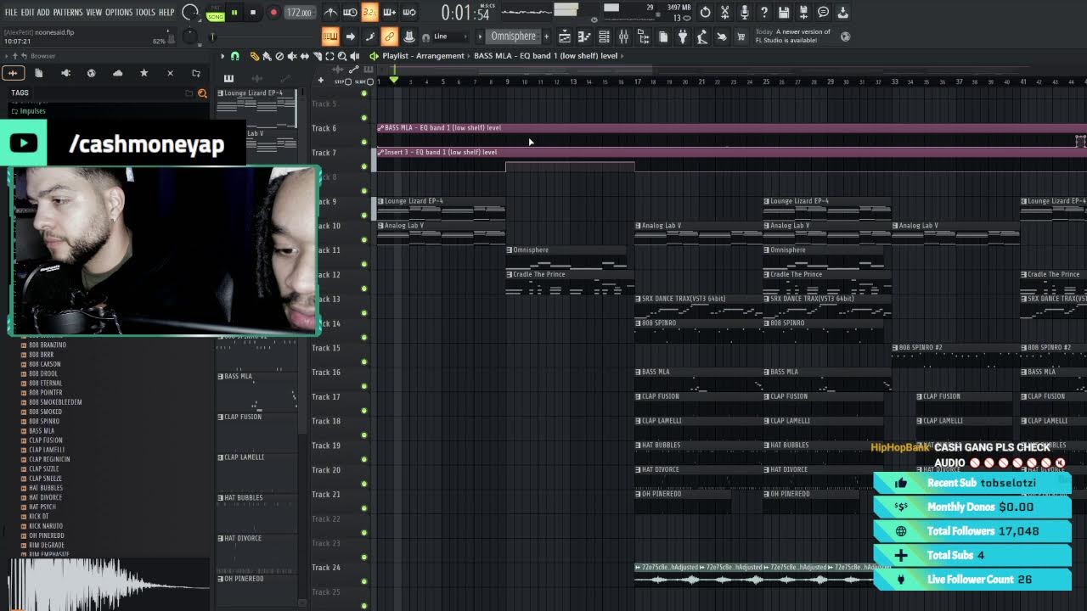Open the OPTIONS menu

119,13
